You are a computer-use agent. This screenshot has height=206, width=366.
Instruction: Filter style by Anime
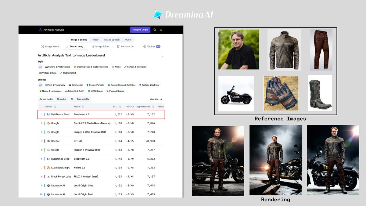[116, 67]
